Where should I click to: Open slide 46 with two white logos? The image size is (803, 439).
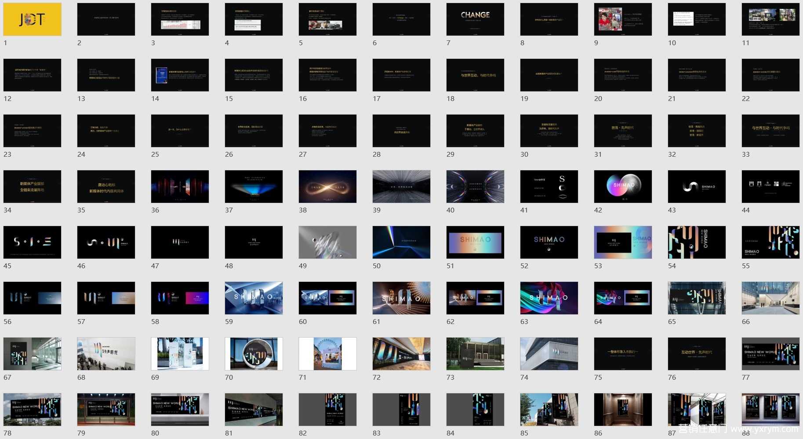point(106,242)
